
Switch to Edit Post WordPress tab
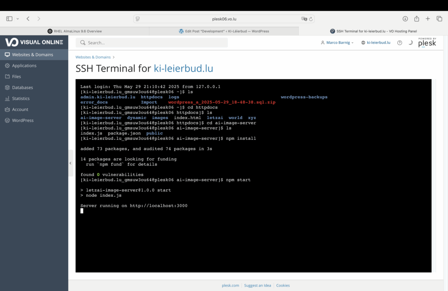224,31
